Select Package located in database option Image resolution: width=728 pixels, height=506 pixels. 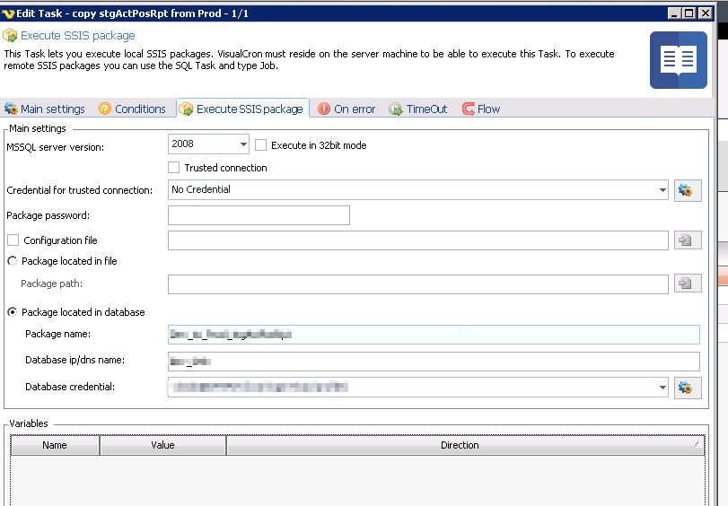(13, 312)
